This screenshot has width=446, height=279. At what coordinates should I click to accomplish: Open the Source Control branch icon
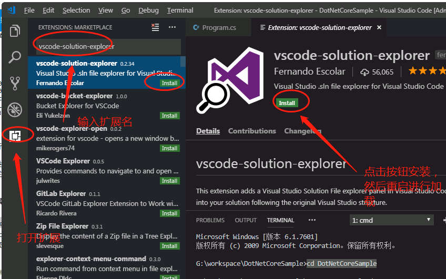coord(15,83)
